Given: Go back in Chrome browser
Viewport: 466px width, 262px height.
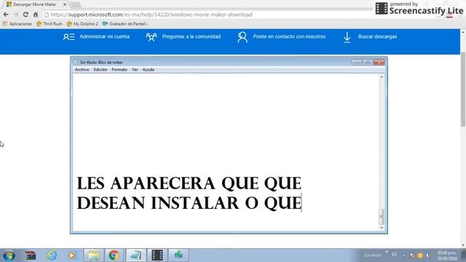Looking at the screenshot, I should (6, 15).
